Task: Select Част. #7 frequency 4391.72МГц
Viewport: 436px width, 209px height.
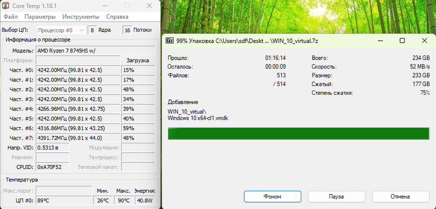Action: [78, 138]
